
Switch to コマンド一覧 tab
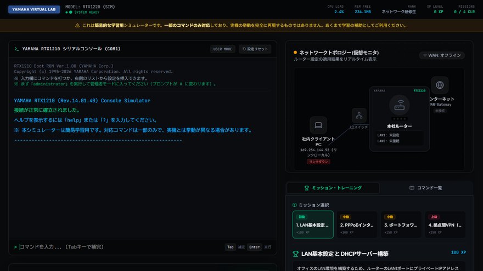tap(426, 188)
